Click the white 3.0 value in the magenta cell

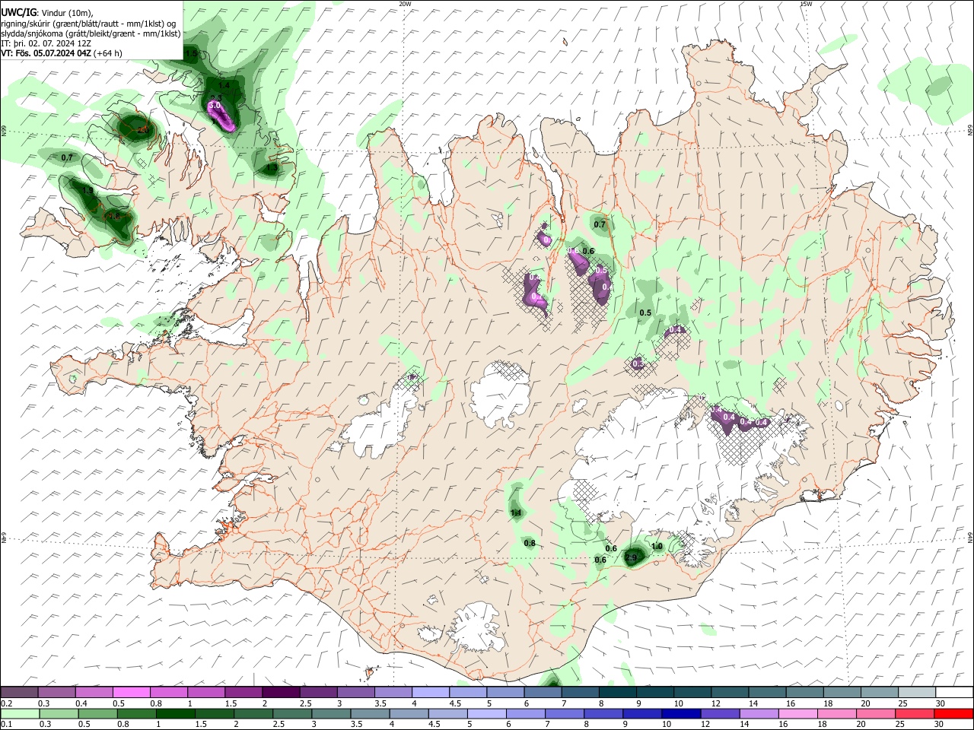(215, 105)
